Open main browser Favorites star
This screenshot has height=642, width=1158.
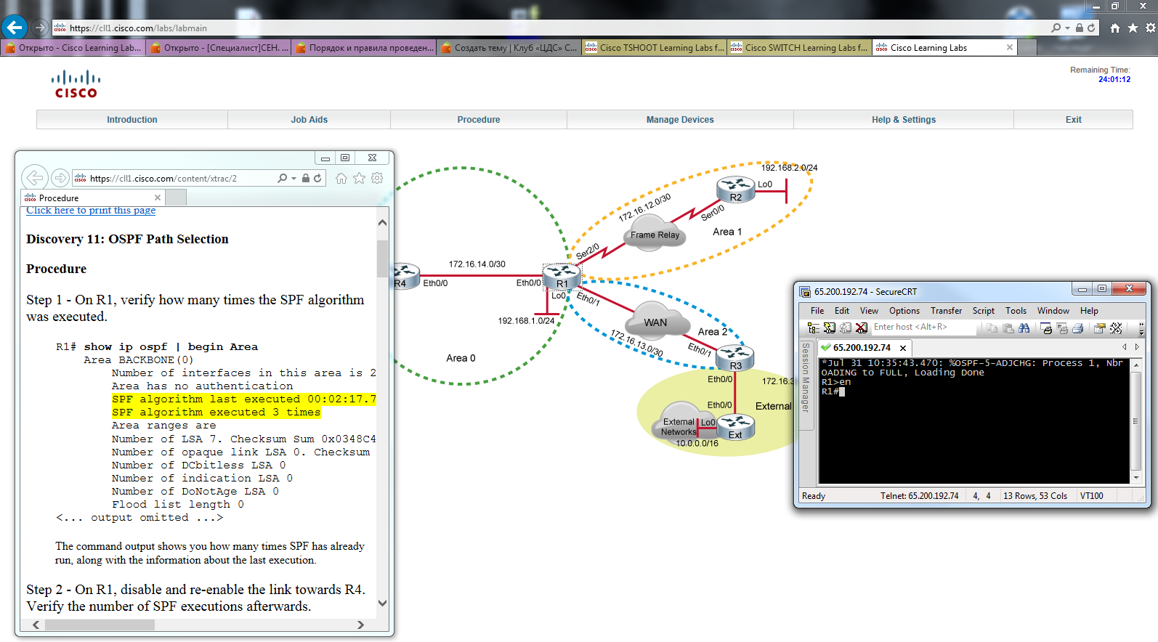click(1133, 28)
